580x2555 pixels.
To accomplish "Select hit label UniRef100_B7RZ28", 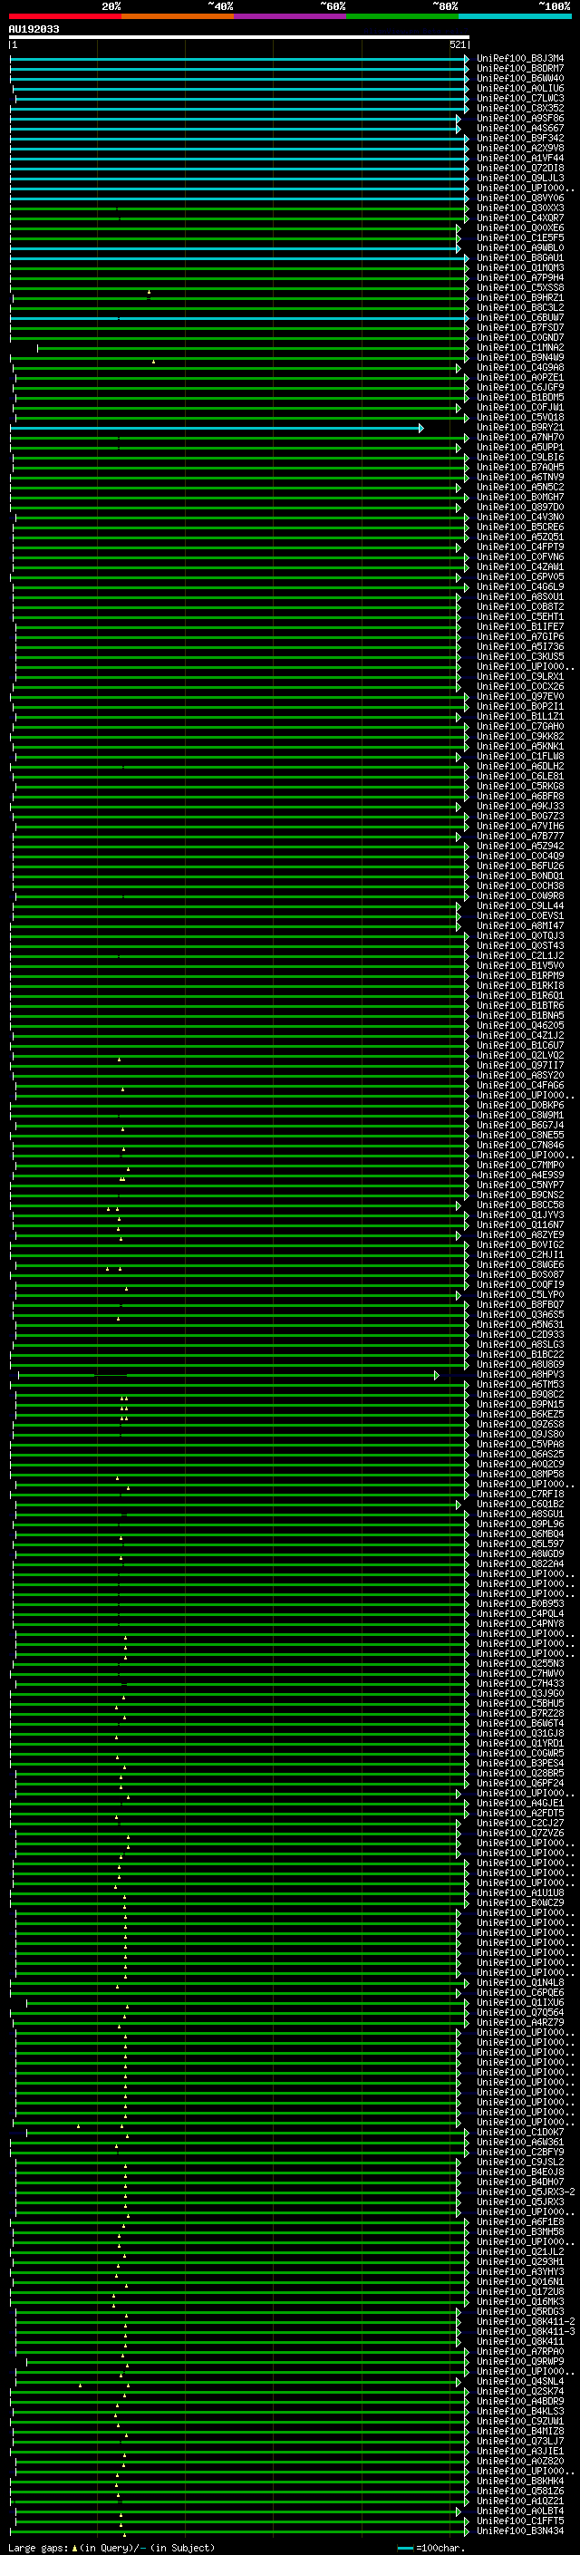I will coord(520,1713).
